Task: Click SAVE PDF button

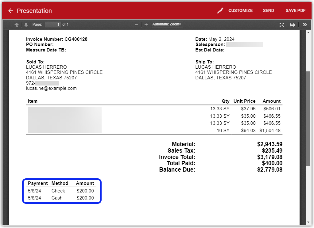Action: tap(295, 11)
